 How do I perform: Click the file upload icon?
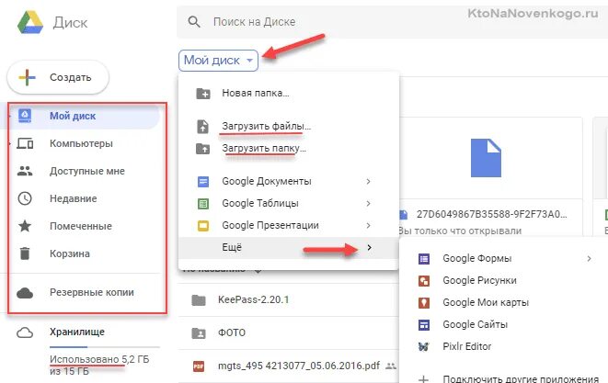point(202,126)
